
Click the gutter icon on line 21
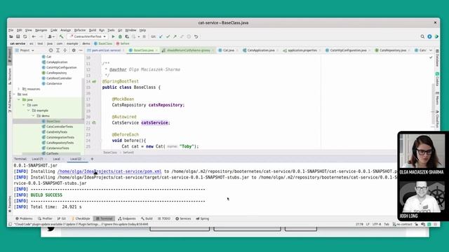point(94,123)
